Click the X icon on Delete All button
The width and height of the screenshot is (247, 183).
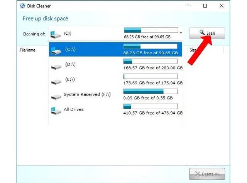(198, 174)
